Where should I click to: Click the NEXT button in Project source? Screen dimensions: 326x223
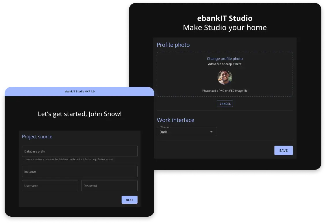point(129,200)
